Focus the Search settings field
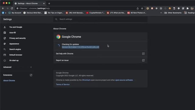195x110 pixels. (x=101, y=19)
